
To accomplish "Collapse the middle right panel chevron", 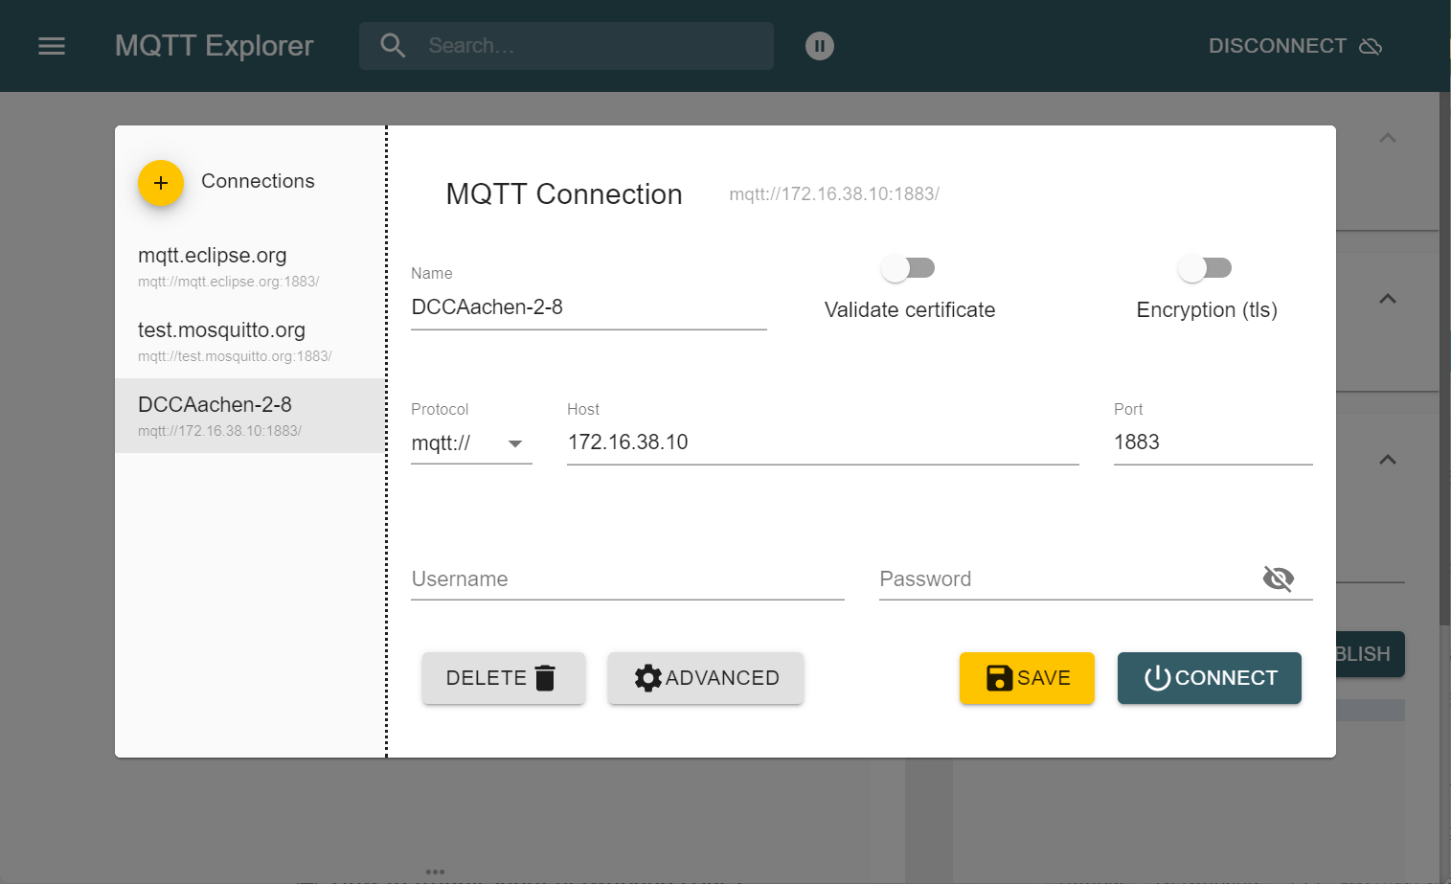I will (x=1387, y=299).
